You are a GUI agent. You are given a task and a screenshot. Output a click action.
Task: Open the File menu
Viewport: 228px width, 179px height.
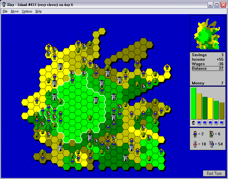(x=5, y=11)
